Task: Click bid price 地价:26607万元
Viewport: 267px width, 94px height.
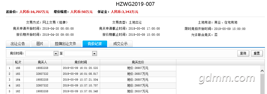Action: tap(138, 85)
